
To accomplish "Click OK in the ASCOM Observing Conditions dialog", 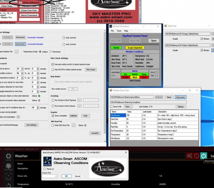I will [66, 176].
